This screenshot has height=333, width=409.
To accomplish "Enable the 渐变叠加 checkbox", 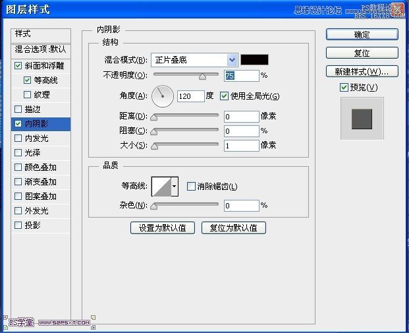I will [x=18, y=181].
